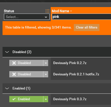Click the X icon on Deviously Pink 0.2.7z status

point(14,63)
